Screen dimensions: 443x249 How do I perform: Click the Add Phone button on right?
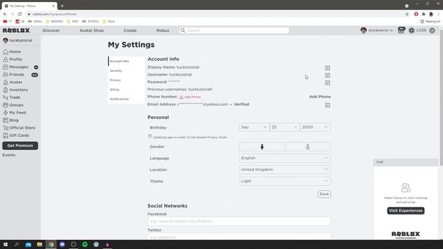tap(320, 97)
